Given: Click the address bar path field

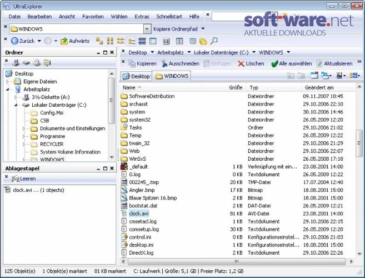Looking at the screenshot, I should (77, 29).
